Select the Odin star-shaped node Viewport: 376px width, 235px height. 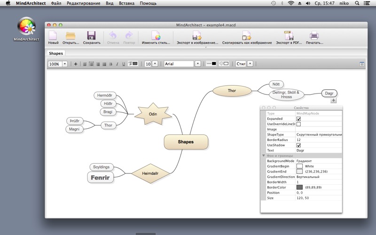click(x=153, y=114)
